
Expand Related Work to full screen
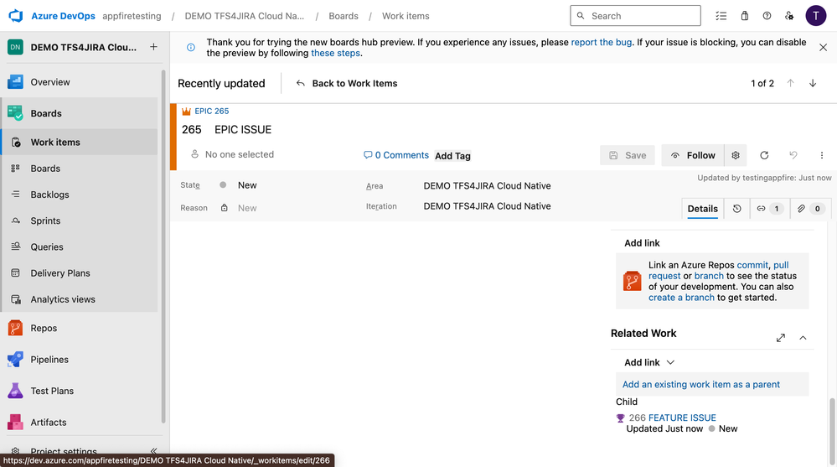coord(780,338)
